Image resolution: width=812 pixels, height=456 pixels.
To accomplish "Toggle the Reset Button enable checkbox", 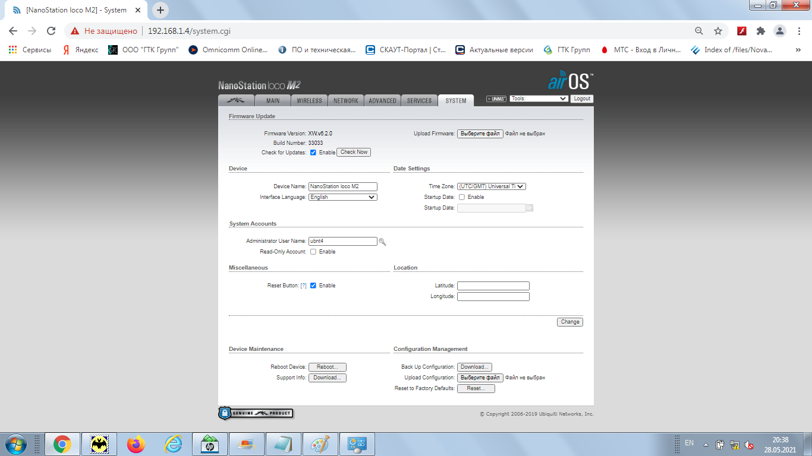I will [x=313, y=286].
